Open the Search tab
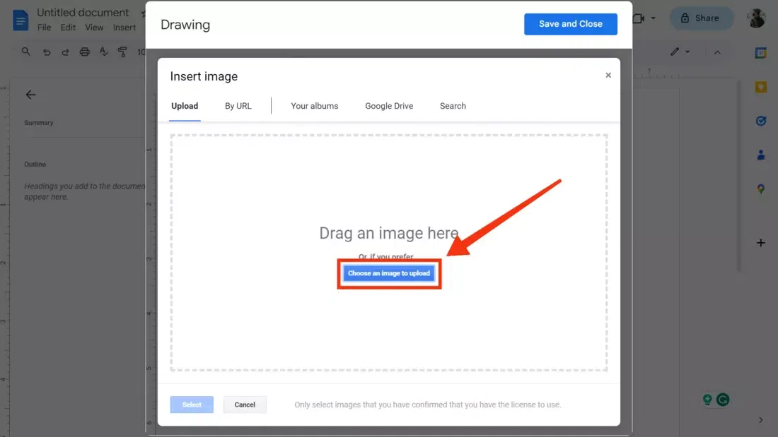The image size is (778, 437). point(453,106)
